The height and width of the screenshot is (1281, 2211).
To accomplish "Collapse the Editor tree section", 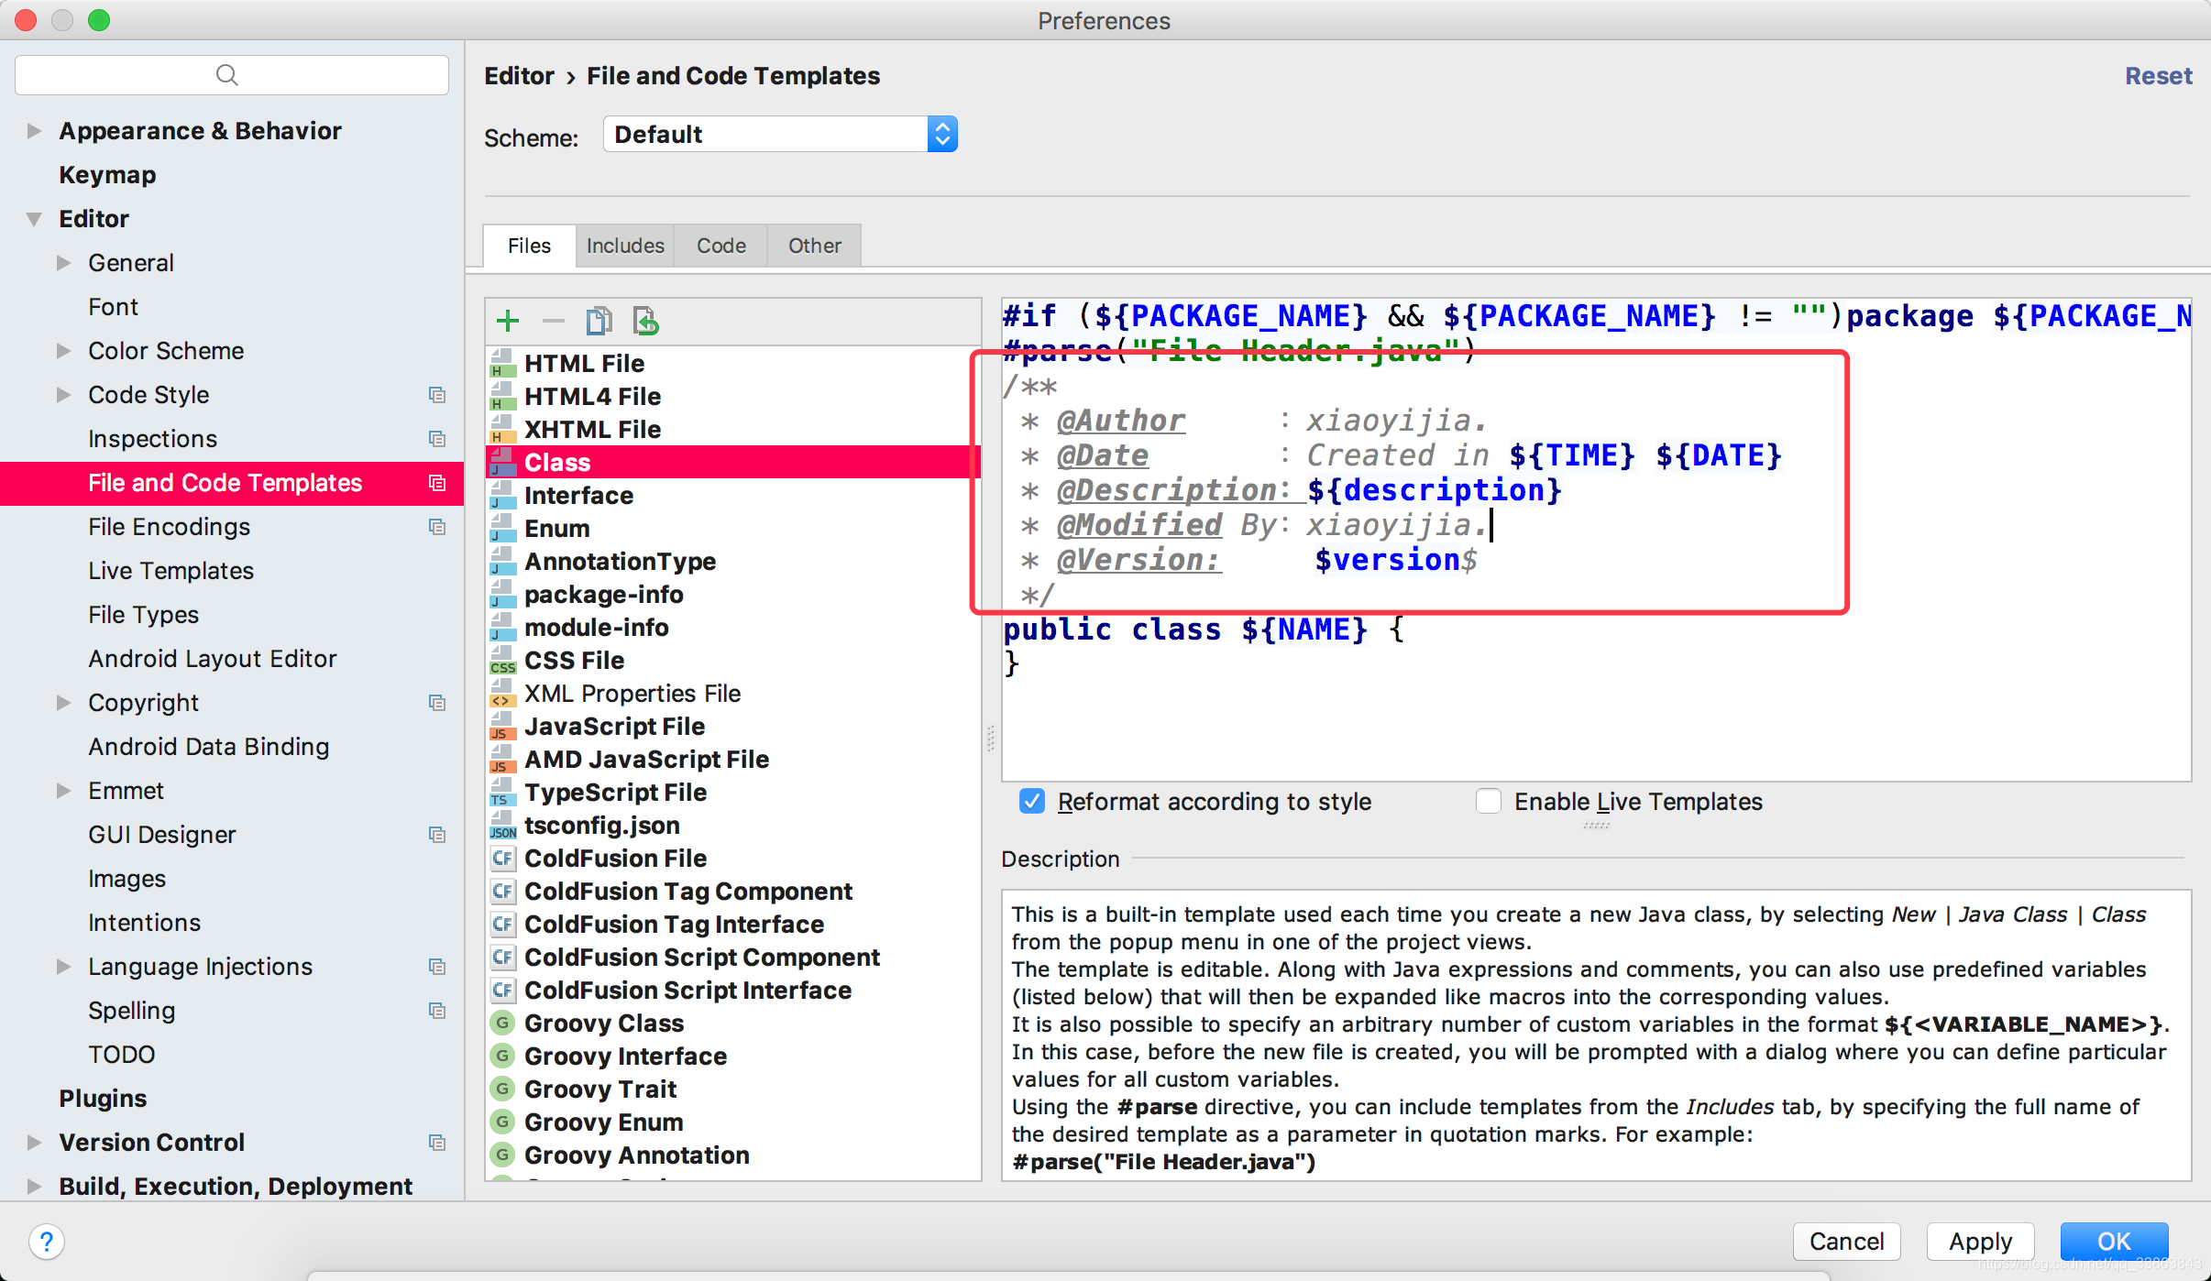I will [34, 219].
